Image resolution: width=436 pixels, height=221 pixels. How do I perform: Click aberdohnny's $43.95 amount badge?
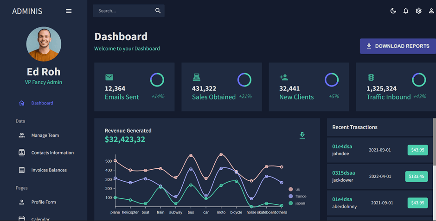point(417,203)
